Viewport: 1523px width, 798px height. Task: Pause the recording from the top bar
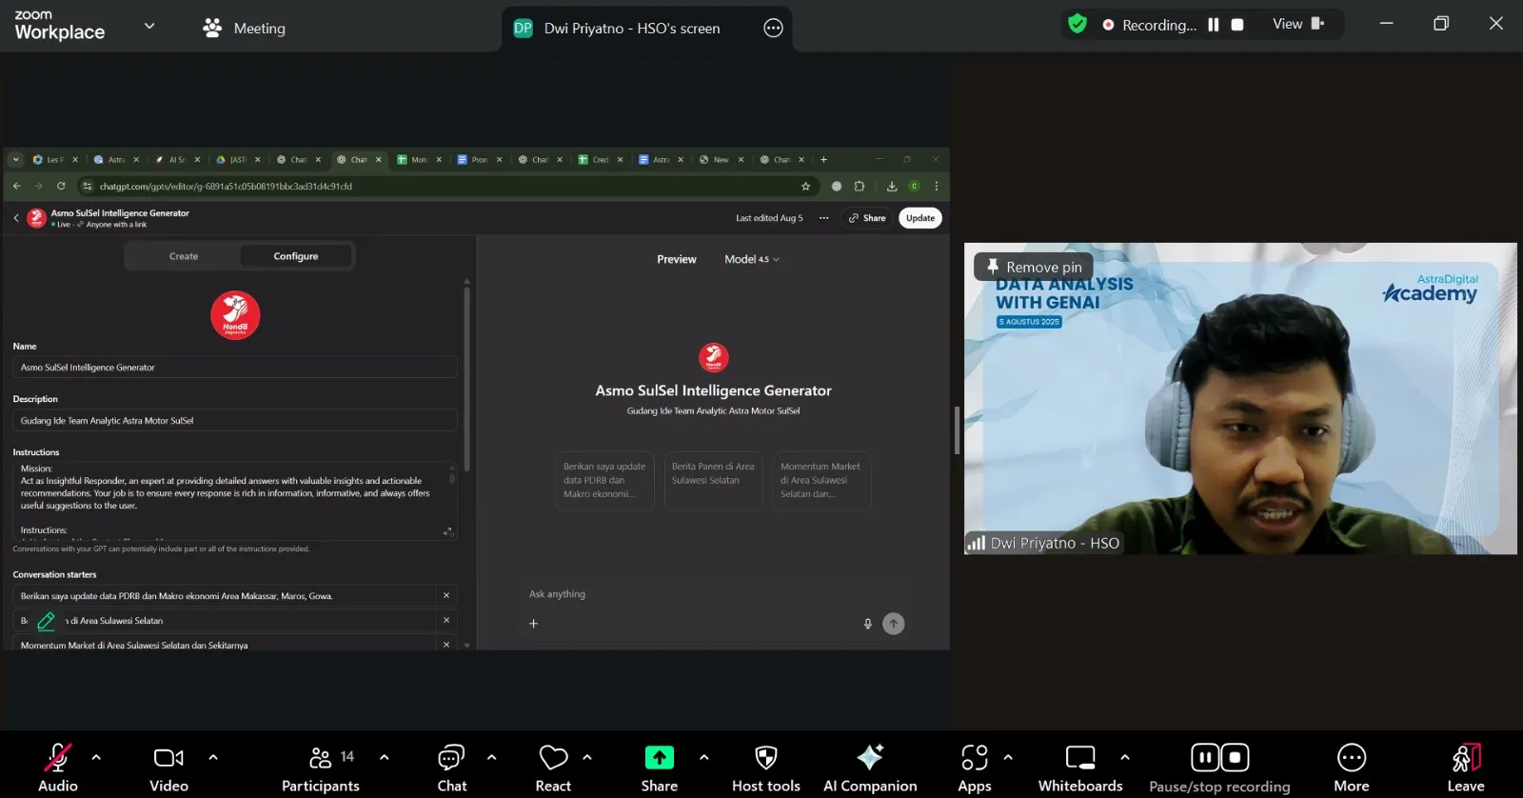tap(1214, 25)
